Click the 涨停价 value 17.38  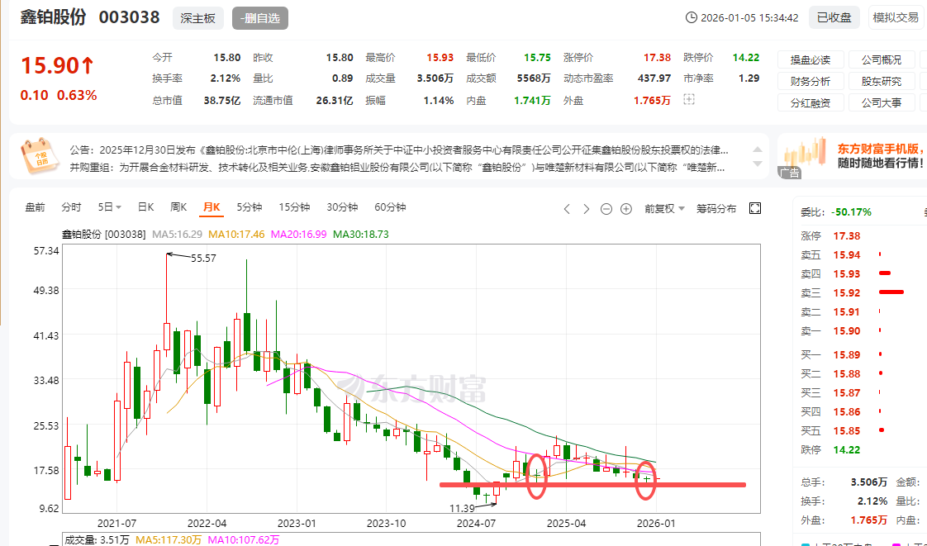[658, 57]
